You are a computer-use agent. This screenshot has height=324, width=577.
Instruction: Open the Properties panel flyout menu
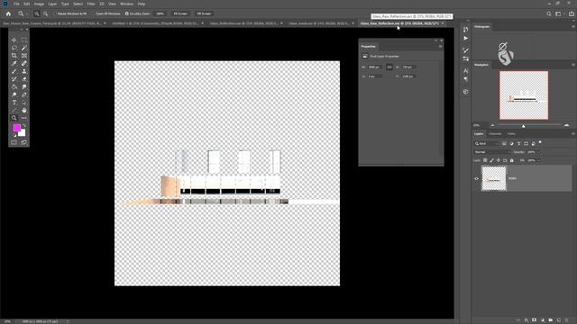pos(440,46)
